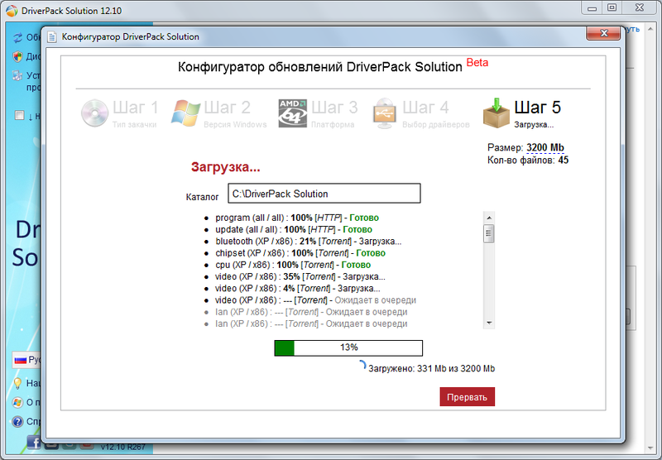Image resolution: width=662 pixels, height=460 pixels.
Task: Select Шаг 3 Платформа step
Action: pos(318,113)
